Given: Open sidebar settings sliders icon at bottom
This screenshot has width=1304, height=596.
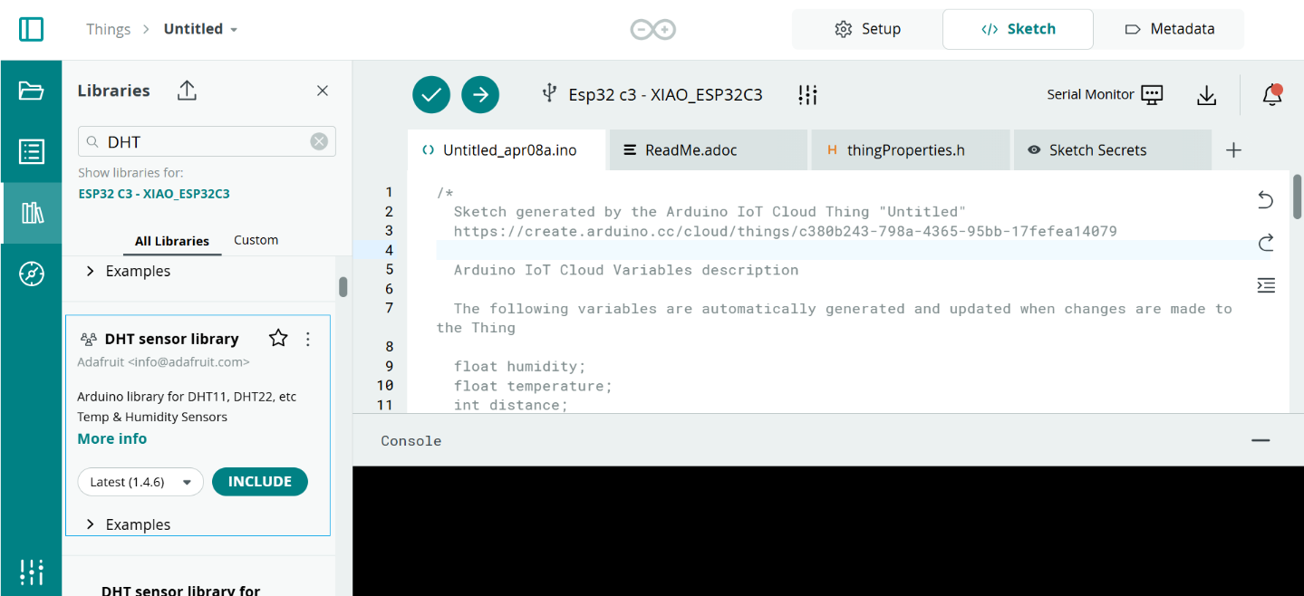Looking at the screenshot, I should click(32, 572).
